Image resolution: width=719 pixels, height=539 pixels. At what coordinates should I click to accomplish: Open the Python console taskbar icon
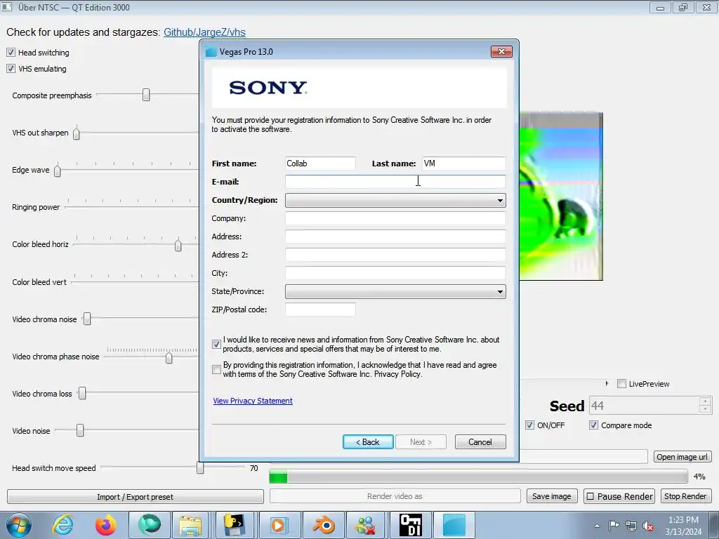point(235,525)
